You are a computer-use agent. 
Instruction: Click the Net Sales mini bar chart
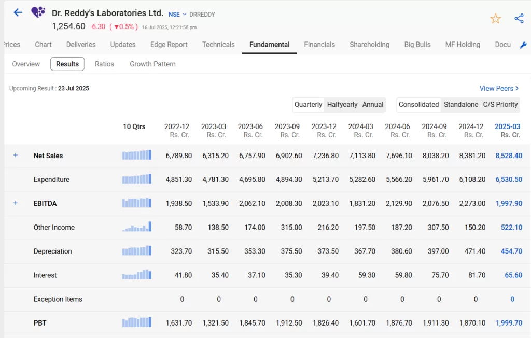click(137, 155)
